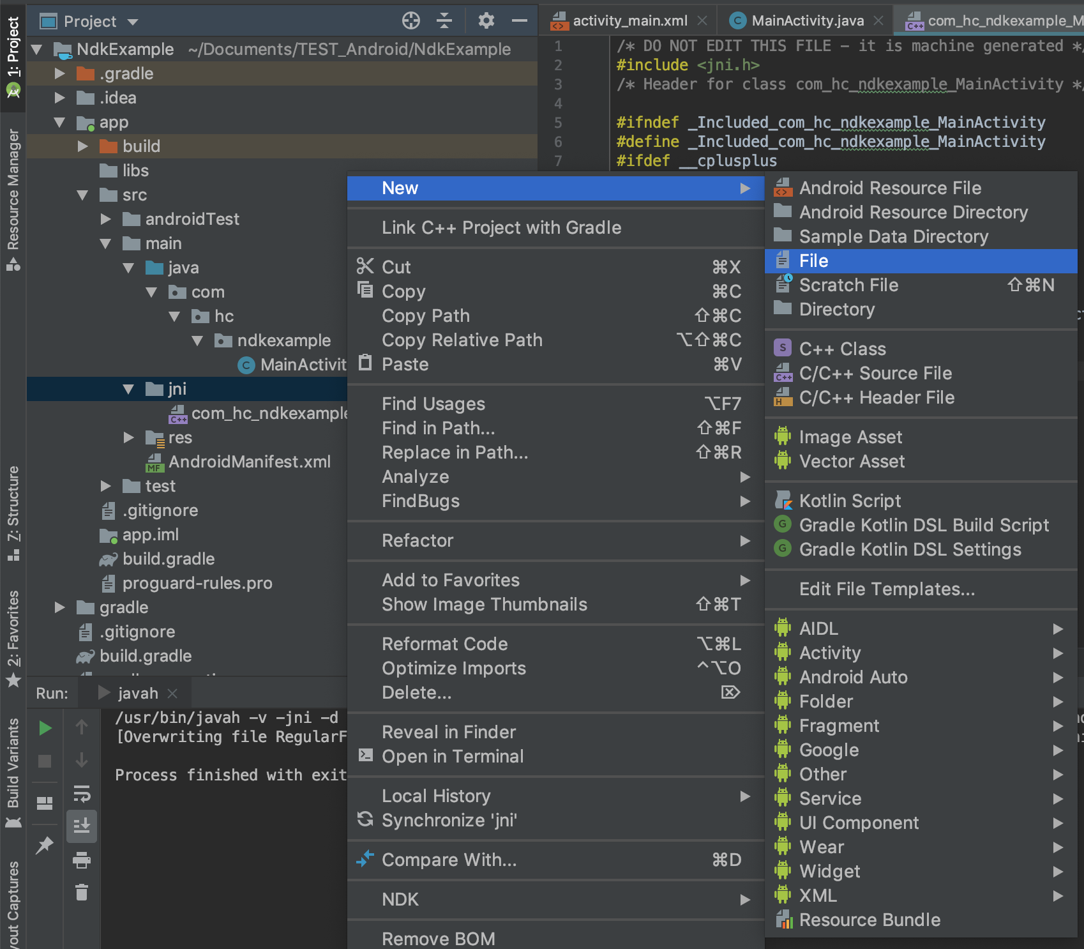Select AndroidManifest.xml in the tree

click(250, 462)
